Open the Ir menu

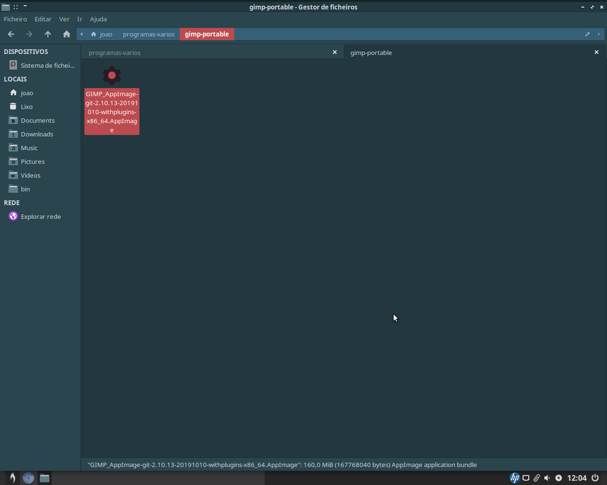click(80, 19)
